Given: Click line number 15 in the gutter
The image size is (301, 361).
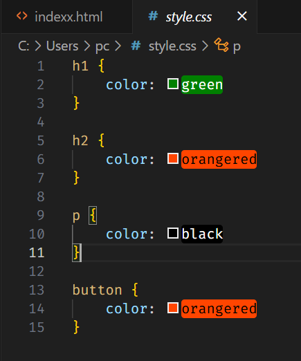Looking at the screenshot, I should 37,327.
